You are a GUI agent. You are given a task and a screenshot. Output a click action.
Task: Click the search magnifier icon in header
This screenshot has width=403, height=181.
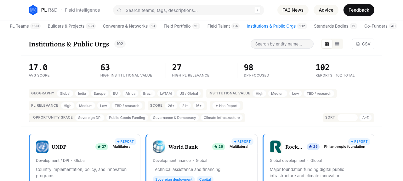click(x=119, y=10)
